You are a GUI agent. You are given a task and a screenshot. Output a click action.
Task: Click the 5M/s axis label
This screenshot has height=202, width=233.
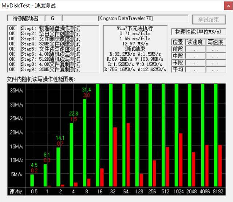coord(17,174)
